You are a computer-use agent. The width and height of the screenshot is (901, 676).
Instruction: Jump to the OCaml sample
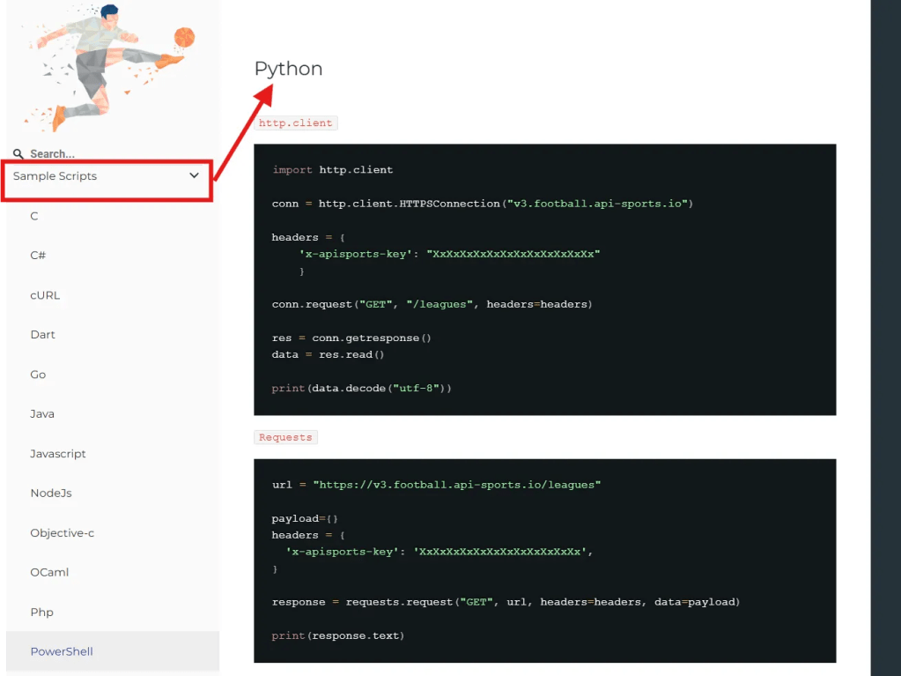pyautogui.click(x=49, y=573)
